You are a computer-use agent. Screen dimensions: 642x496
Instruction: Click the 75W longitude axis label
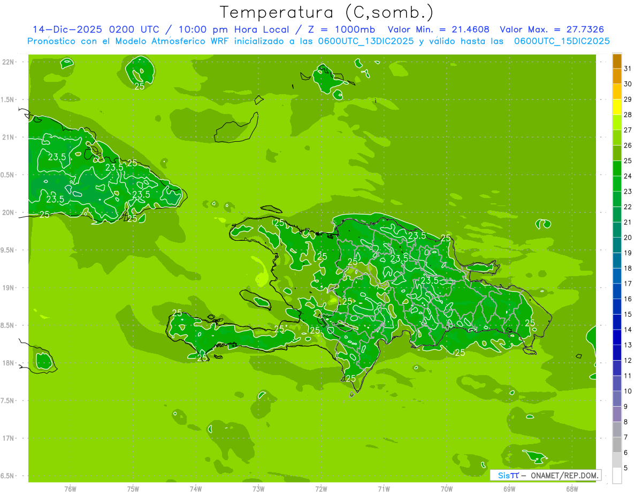click(x=133, y=489)
